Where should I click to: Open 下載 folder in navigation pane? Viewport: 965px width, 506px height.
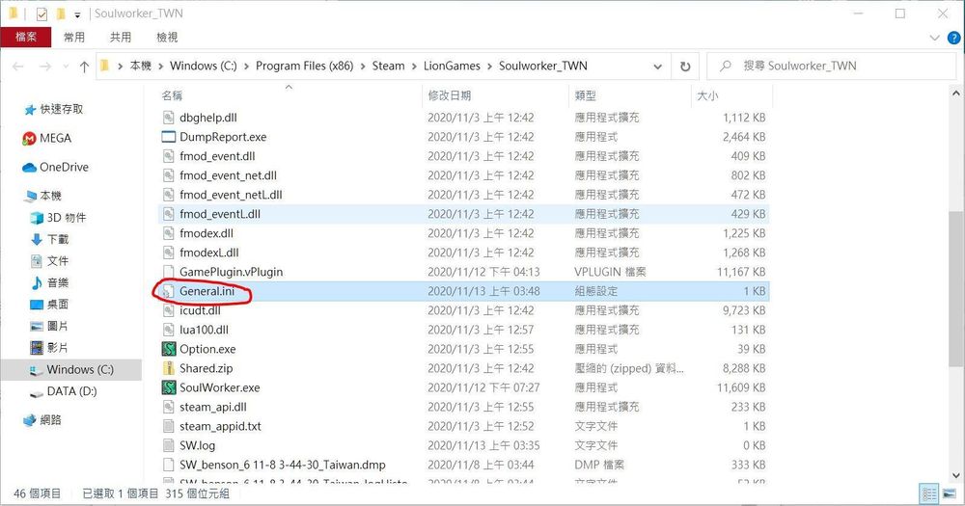(x=57, y=239)
